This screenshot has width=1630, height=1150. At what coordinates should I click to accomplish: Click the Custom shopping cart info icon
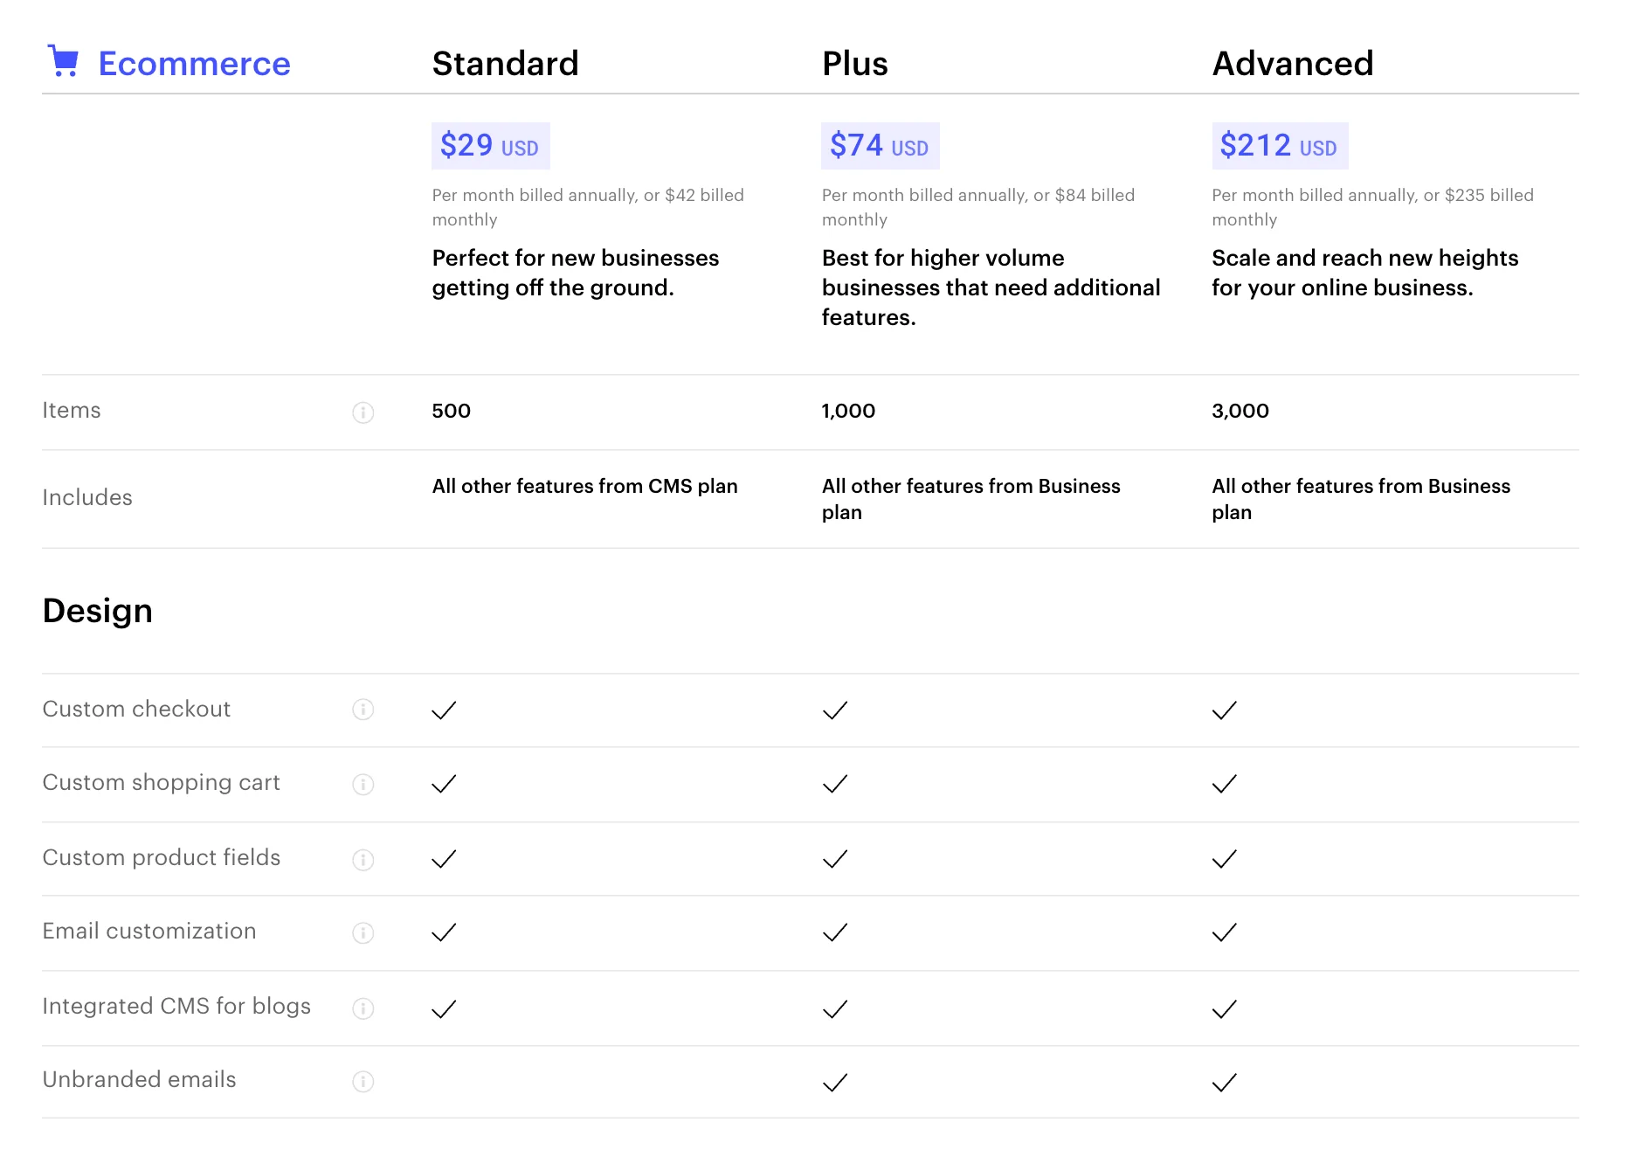coord(363,785)
